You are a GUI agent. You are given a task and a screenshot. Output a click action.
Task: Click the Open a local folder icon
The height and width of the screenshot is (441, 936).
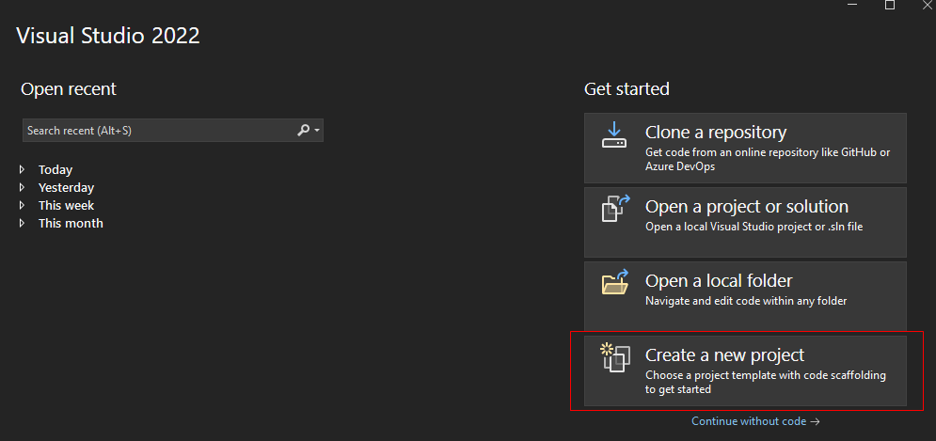pos(615,282)
